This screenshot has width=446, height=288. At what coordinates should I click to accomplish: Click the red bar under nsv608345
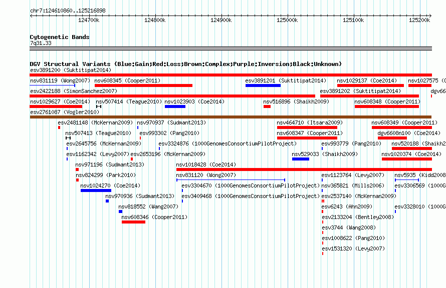coord(144,85)
